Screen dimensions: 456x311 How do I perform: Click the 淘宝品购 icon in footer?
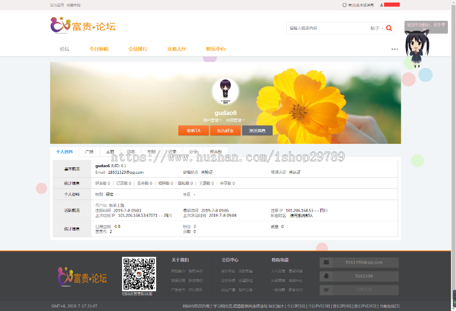(326, 290)
